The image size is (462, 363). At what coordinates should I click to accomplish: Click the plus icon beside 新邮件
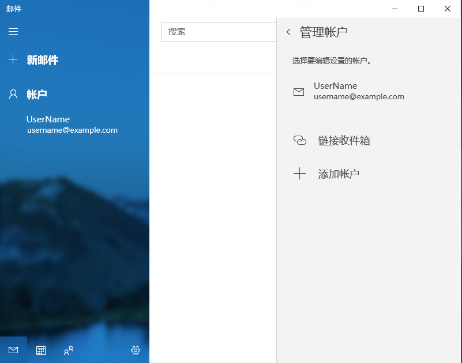click(13, 59)
